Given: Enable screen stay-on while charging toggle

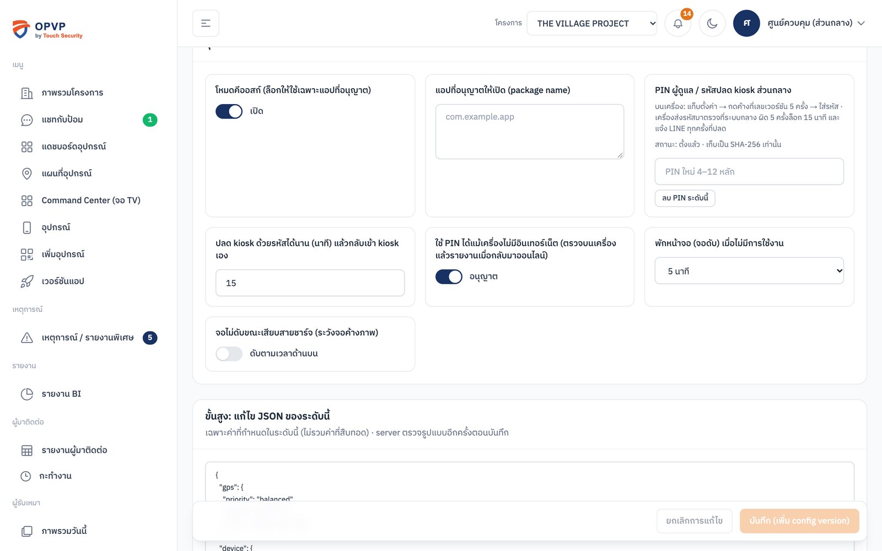Looking at the screenshot, I should 229,354.
